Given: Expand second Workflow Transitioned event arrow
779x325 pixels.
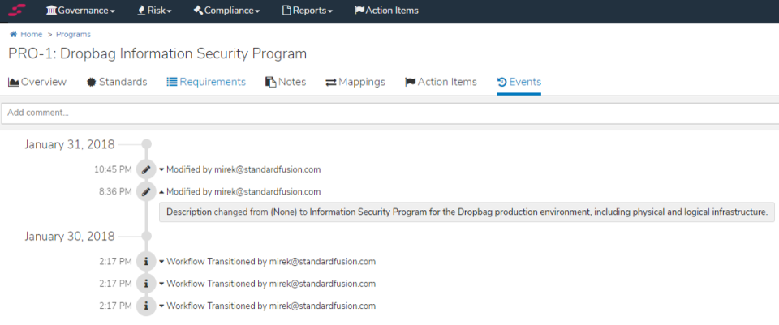Looking at the screenshot, I should click(x=161, y=284).
